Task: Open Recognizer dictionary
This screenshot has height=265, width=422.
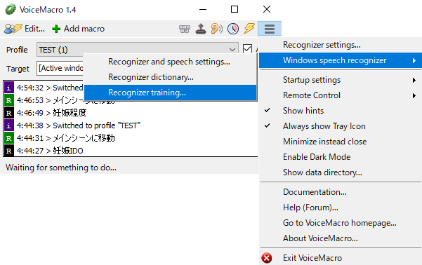Action: [x=171, y=77]
